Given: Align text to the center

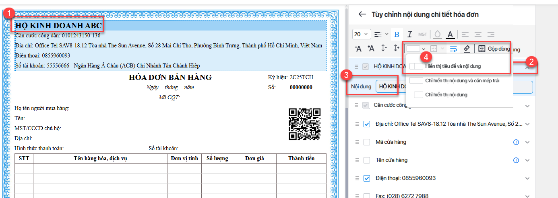Looking at the screenshot, I should 478,34.
